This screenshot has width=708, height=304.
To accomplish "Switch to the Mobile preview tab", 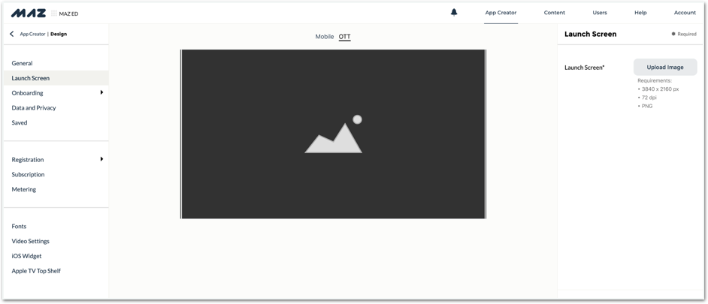I will [x=325, y=37].
